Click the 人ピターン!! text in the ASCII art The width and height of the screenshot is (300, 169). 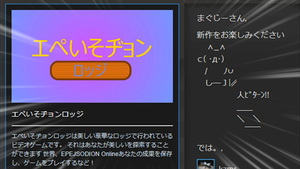(x=253, y=95)
